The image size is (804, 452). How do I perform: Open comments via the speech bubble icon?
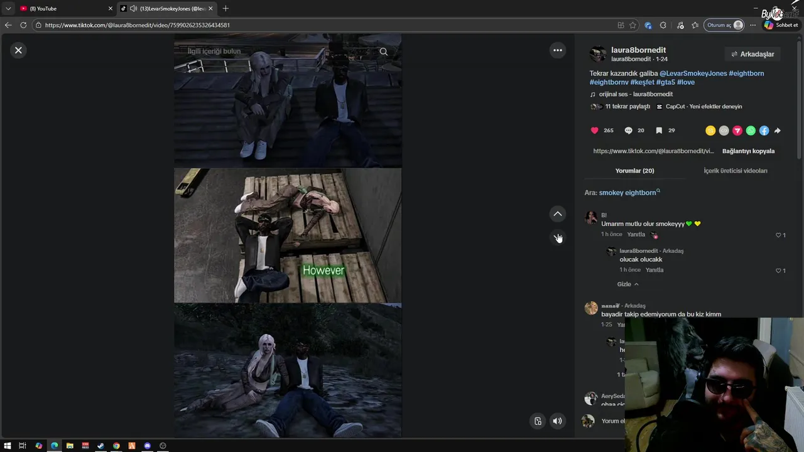[x=628, y=131]
